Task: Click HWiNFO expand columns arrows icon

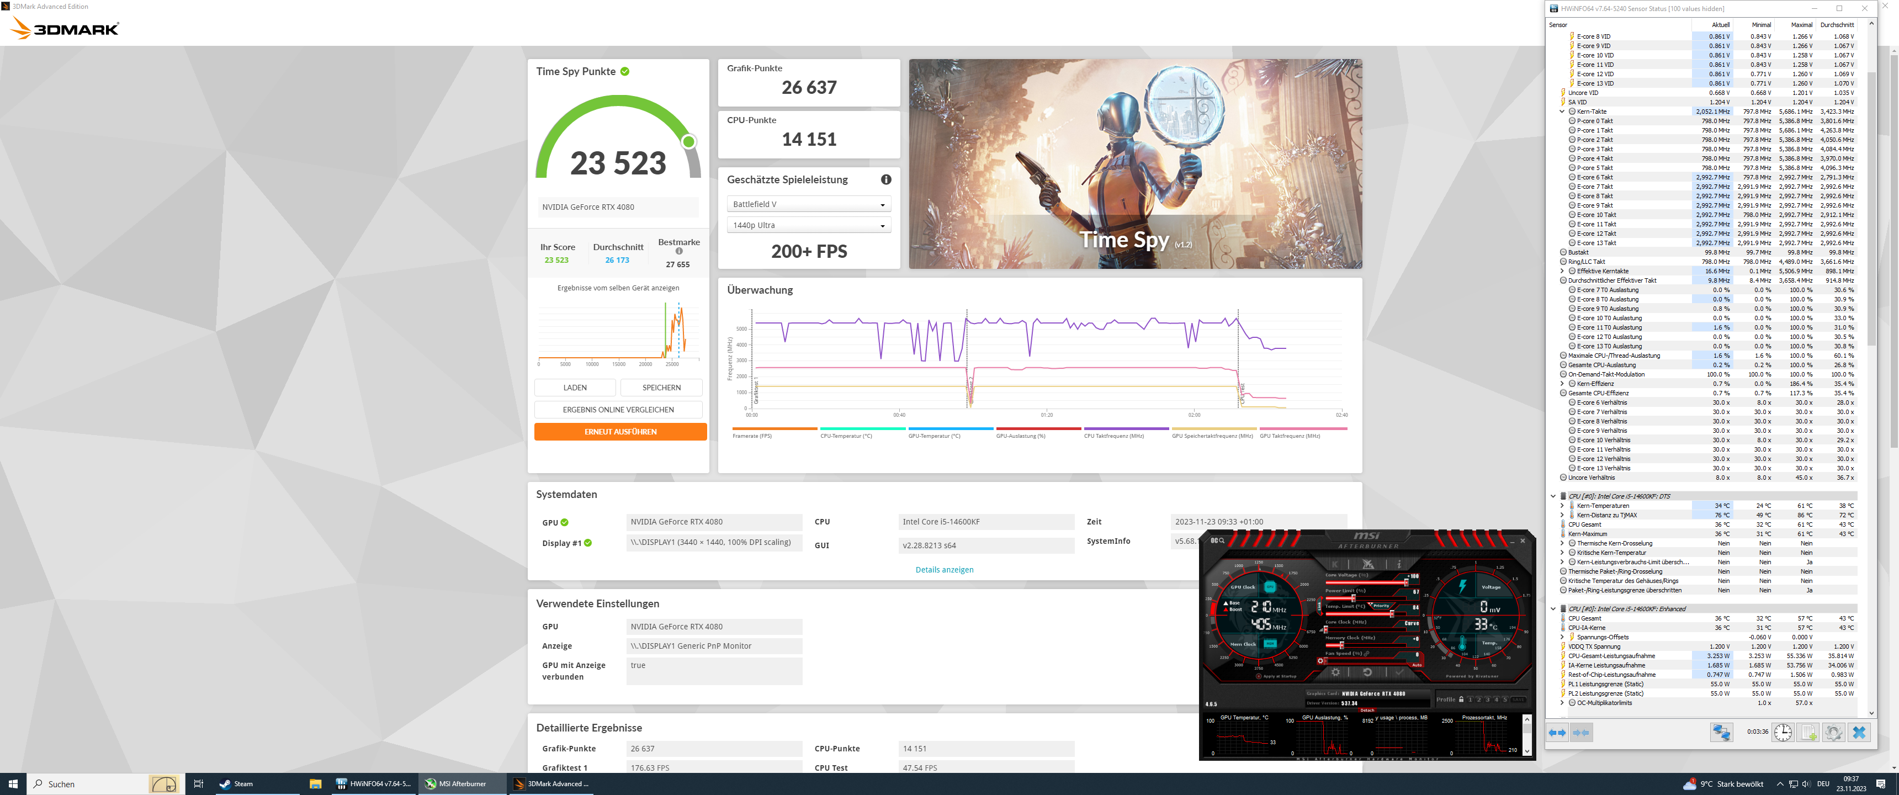Action: (1557, 732)
